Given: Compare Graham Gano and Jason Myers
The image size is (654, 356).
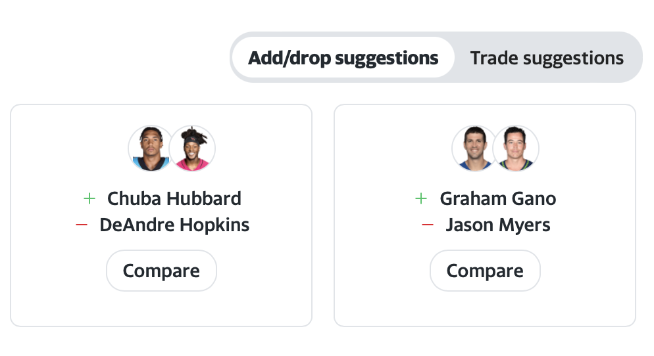Looking at the screenshot, I should [x=485, y=271].
